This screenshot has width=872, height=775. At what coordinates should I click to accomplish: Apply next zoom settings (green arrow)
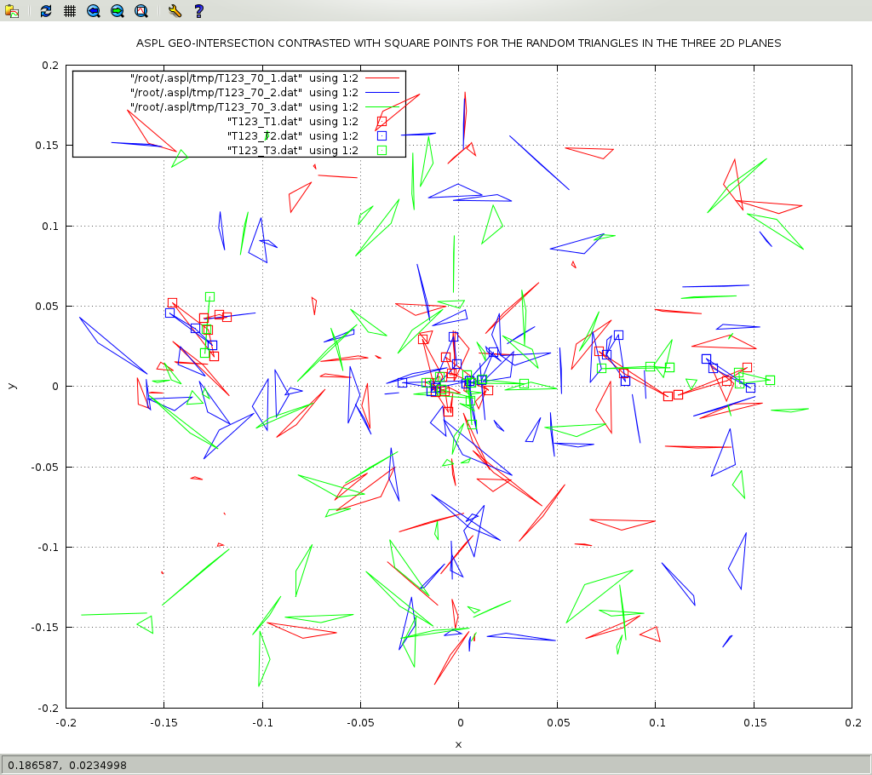(118, 11)
